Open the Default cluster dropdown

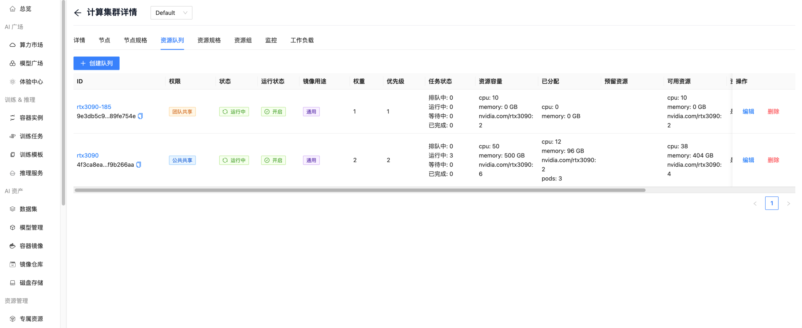point(171,13)
